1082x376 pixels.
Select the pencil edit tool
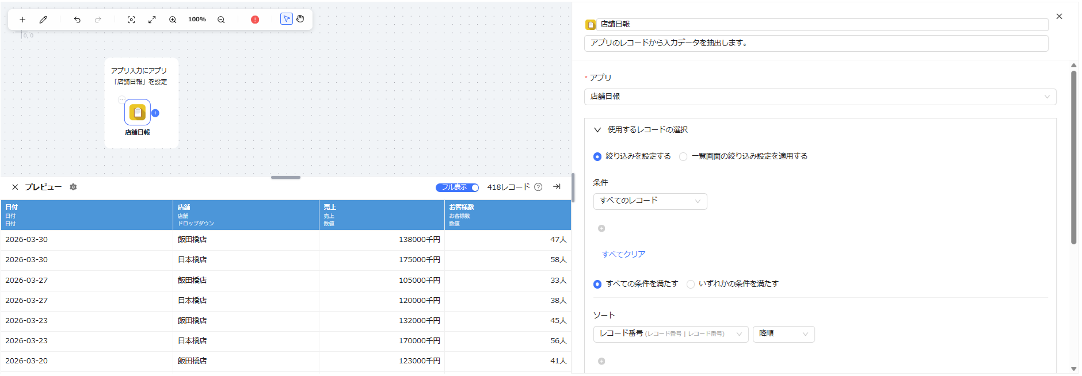[43, 20]
